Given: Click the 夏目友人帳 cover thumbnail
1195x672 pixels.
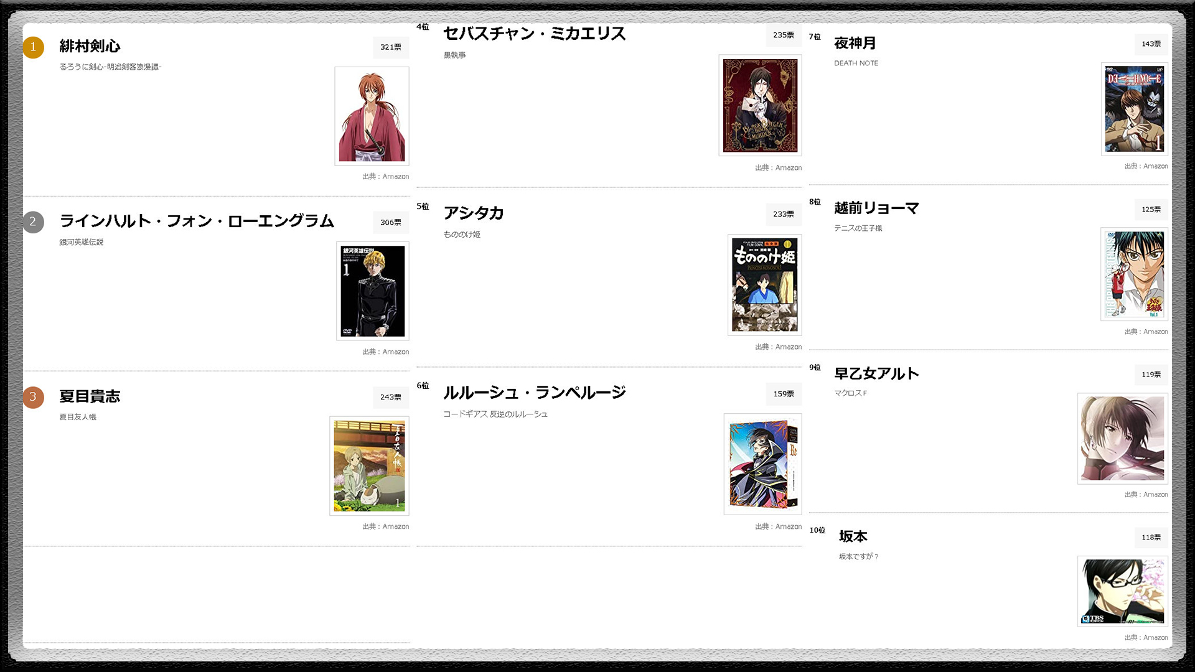Looking at the screenshot, I should coord(369,466).
